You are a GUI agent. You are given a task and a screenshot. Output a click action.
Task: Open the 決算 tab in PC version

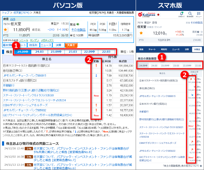[x=58, y=45]
